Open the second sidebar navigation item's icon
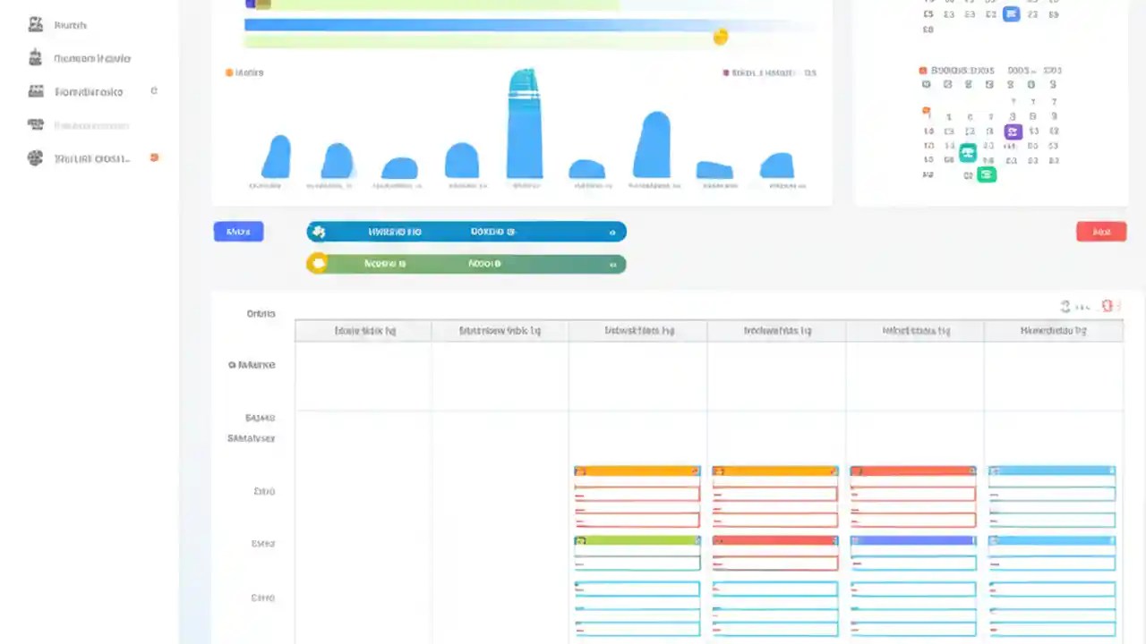Viewport: 1146px width, 644px height. point(35,57)
